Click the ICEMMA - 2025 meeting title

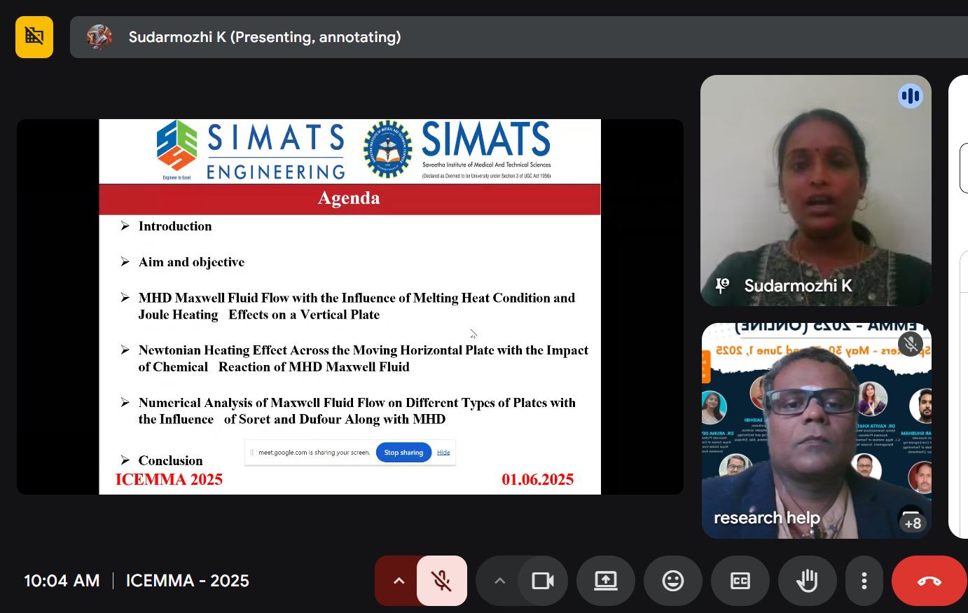click(188, 581)
